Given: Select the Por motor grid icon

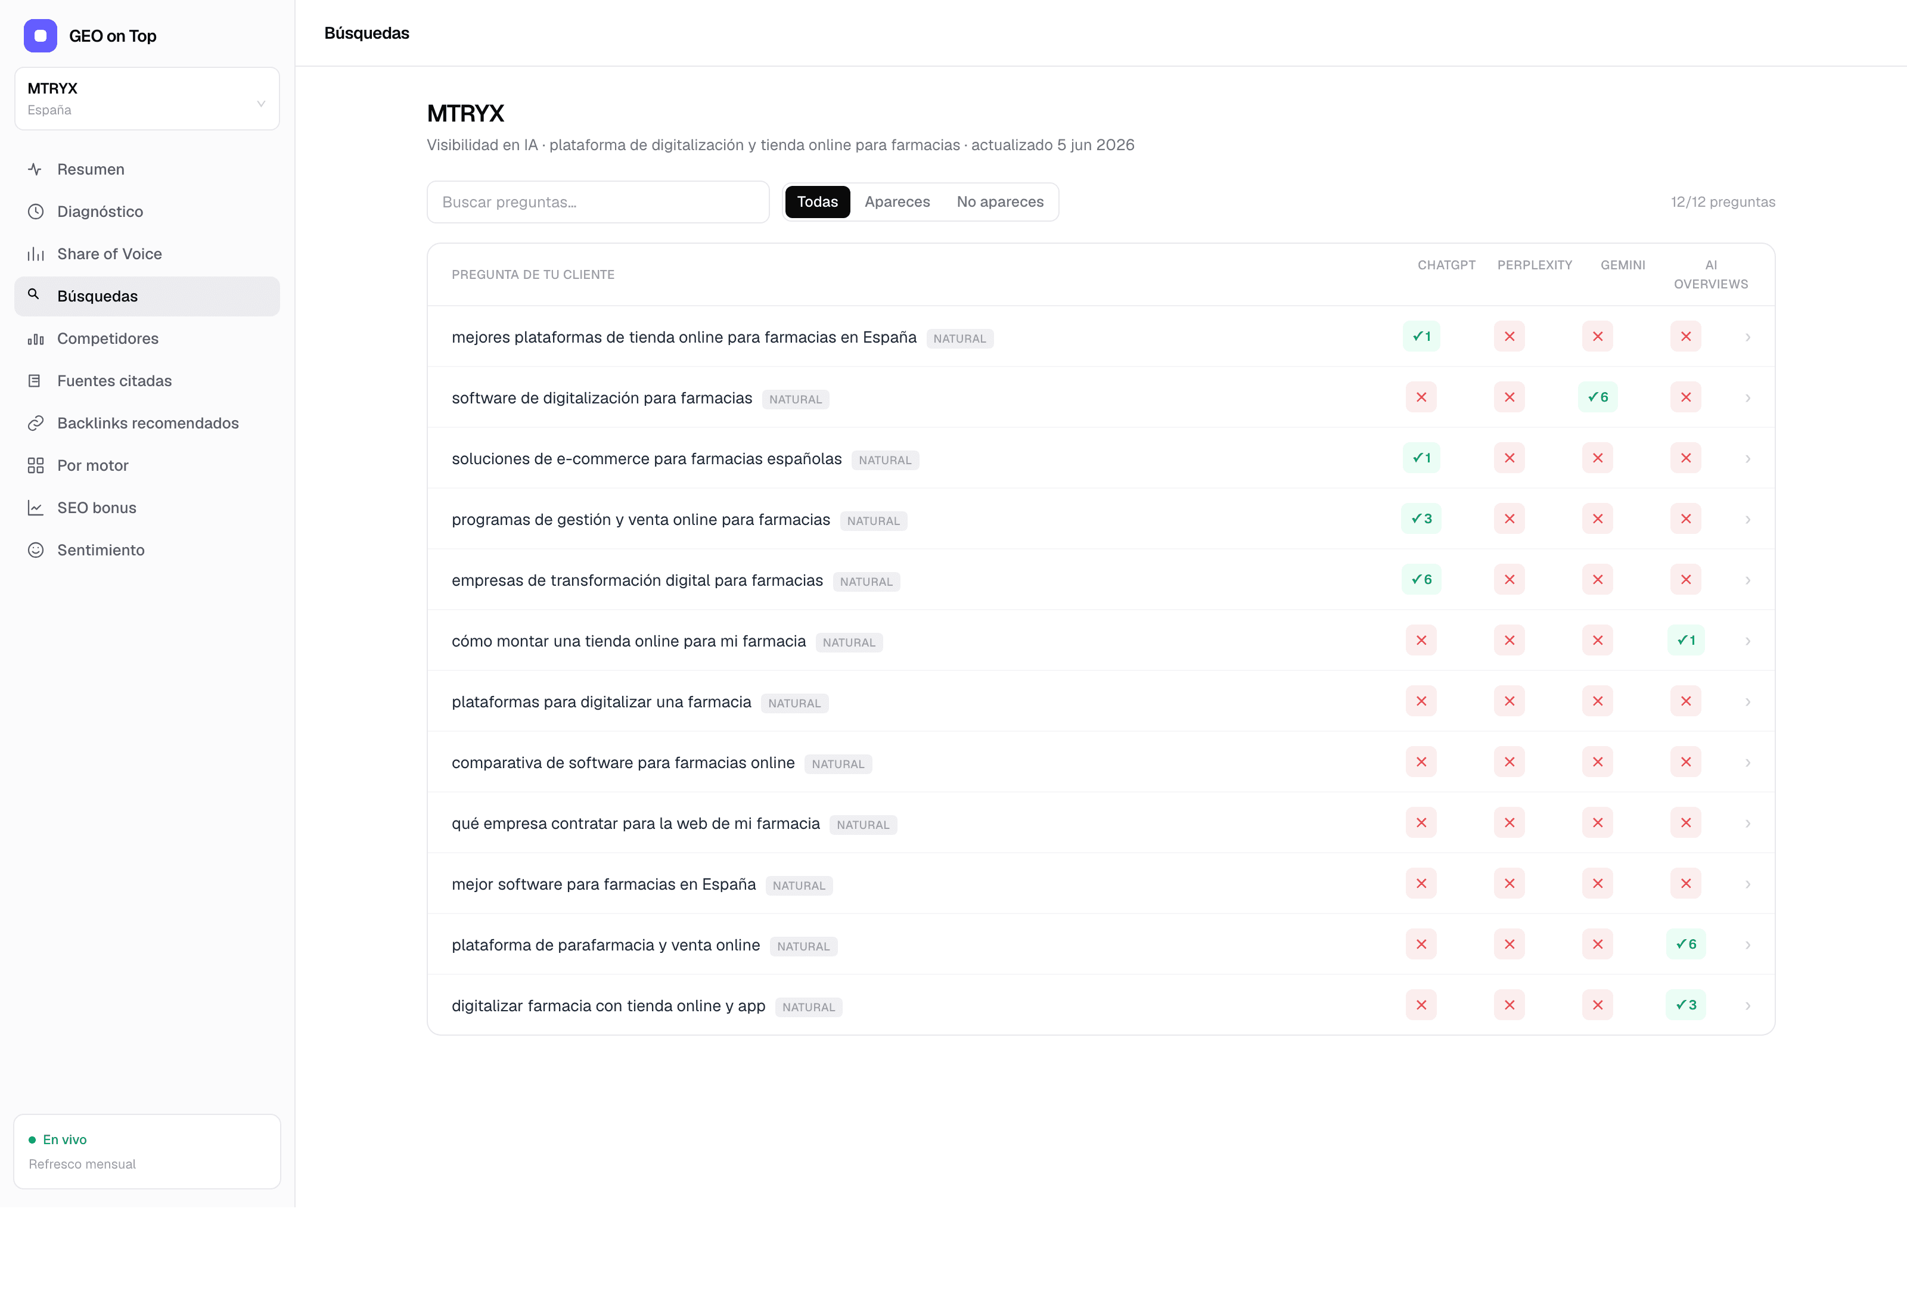Looking at the screenshot, I should [35, 466].
